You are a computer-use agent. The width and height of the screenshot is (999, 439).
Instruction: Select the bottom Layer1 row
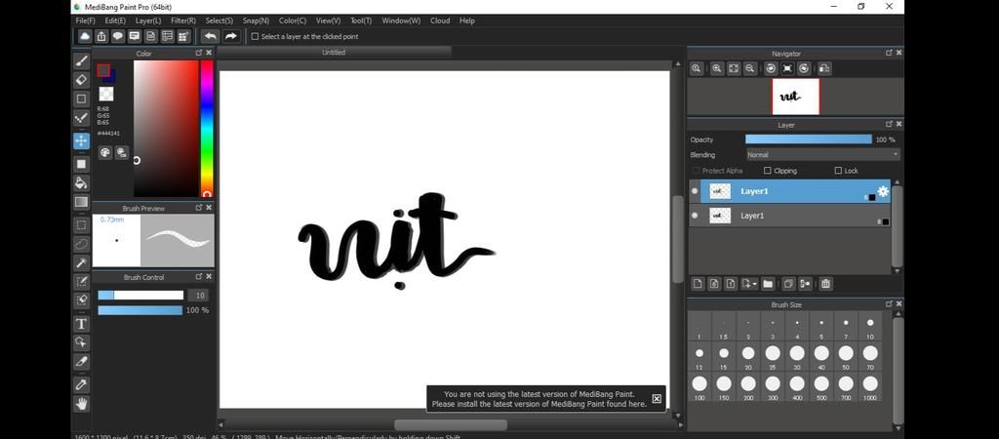[790, 216]
